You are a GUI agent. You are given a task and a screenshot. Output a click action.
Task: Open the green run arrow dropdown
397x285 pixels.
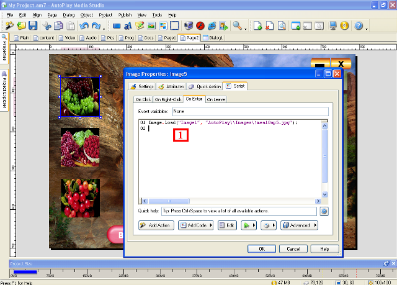[248, 225]
